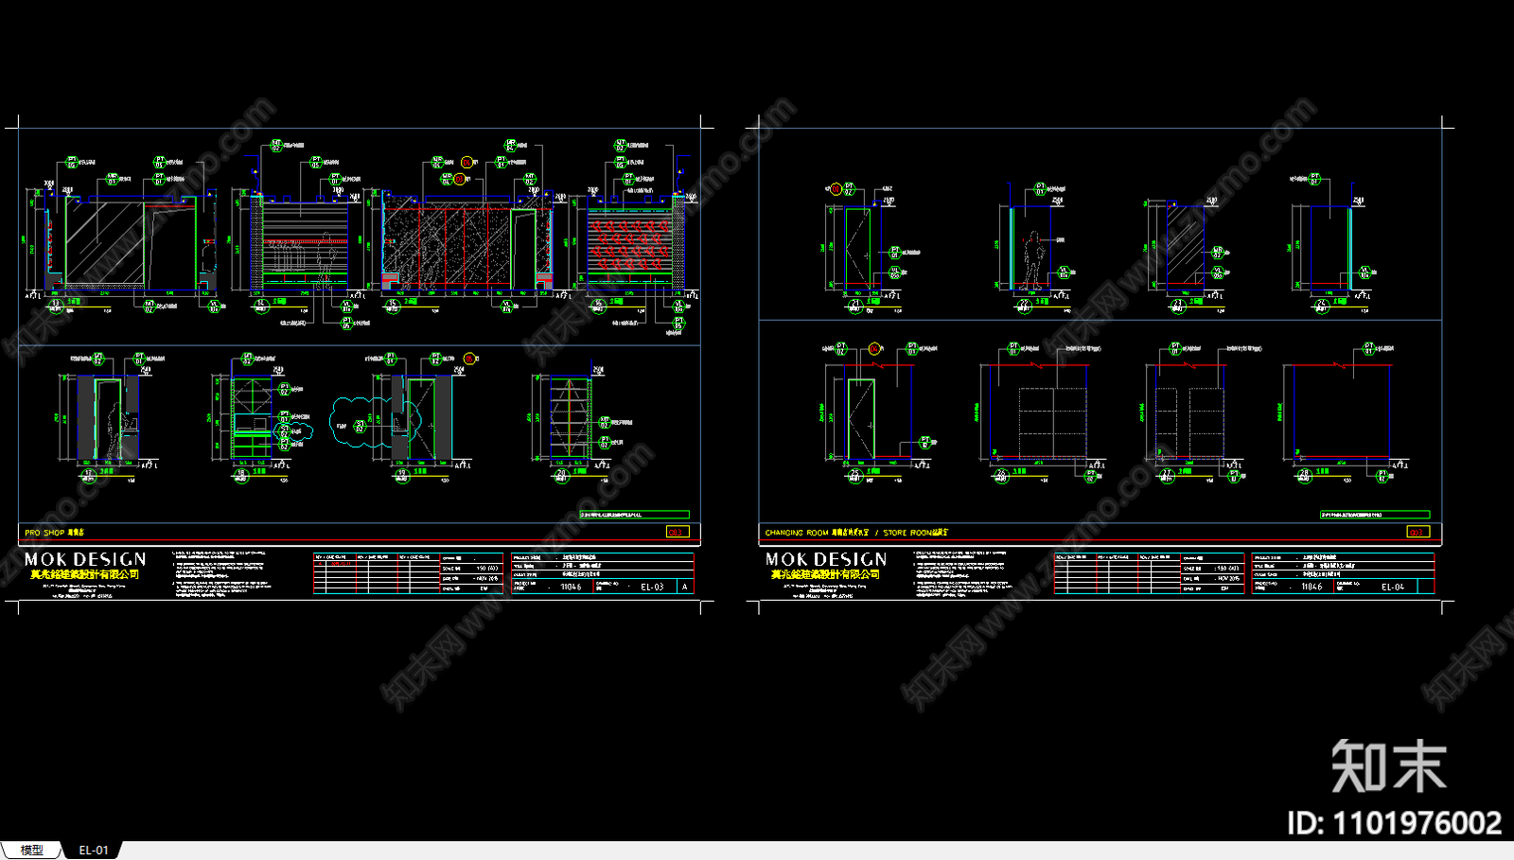Select project number 11046 beside EL-03
Image resolution: width=1514 pixels, height=860 pixels.
coord(571,588)
